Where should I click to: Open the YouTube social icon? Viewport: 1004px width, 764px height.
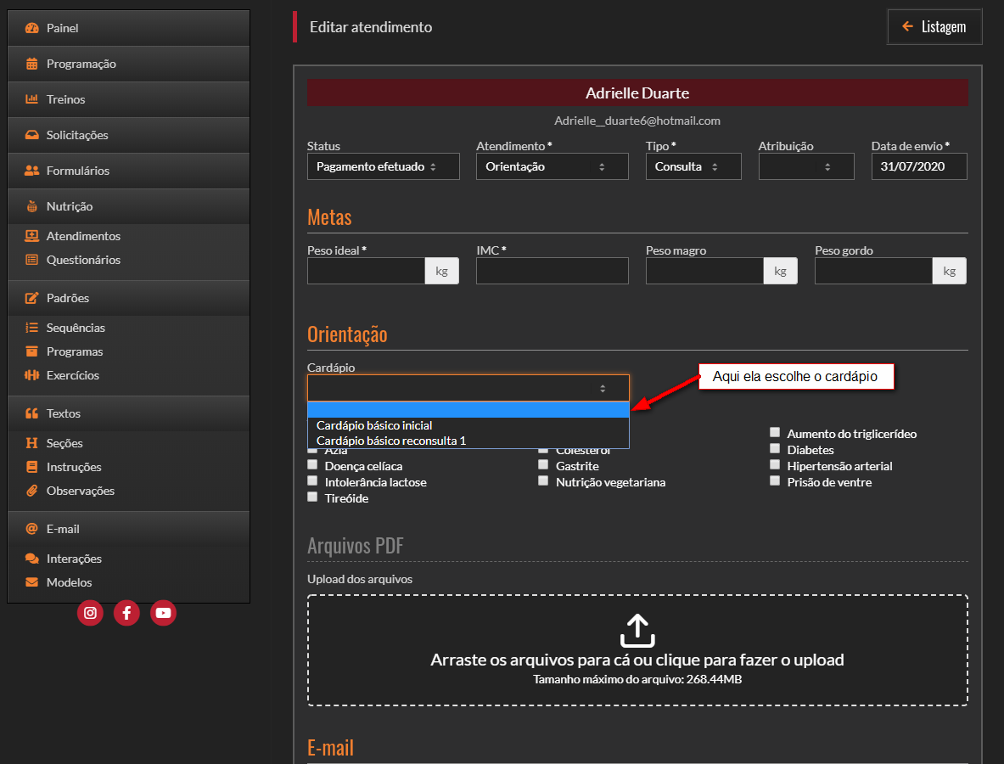(x=163, y=613)
